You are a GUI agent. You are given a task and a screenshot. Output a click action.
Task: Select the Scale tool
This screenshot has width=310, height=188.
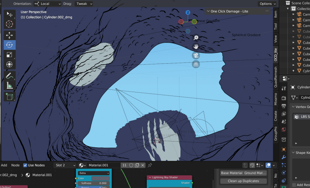[9, 55]
